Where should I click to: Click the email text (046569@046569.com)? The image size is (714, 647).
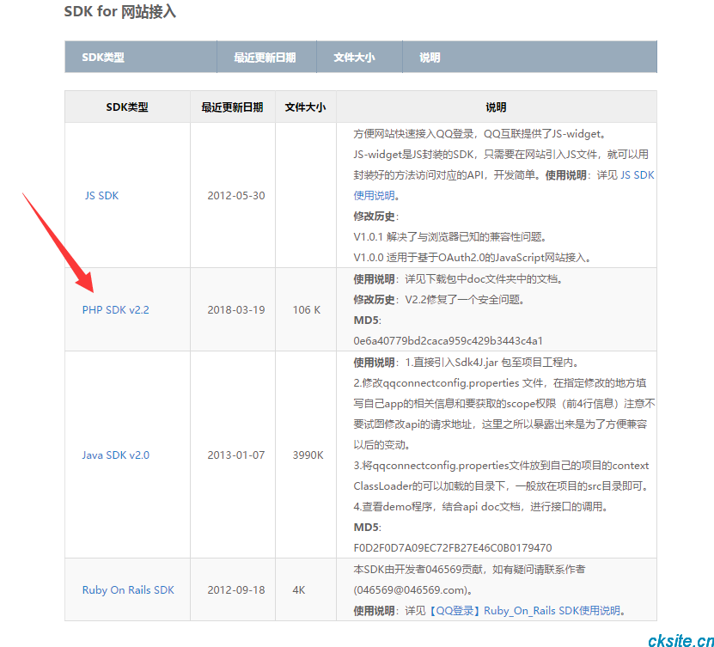412,590
